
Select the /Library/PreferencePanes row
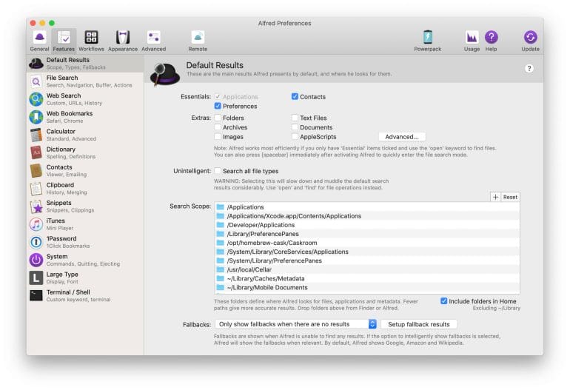coord(367,234)
